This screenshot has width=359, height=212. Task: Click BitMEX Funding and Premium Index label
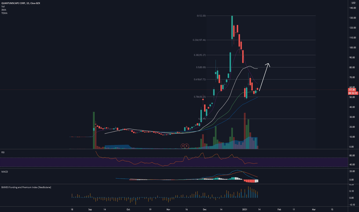26,187
